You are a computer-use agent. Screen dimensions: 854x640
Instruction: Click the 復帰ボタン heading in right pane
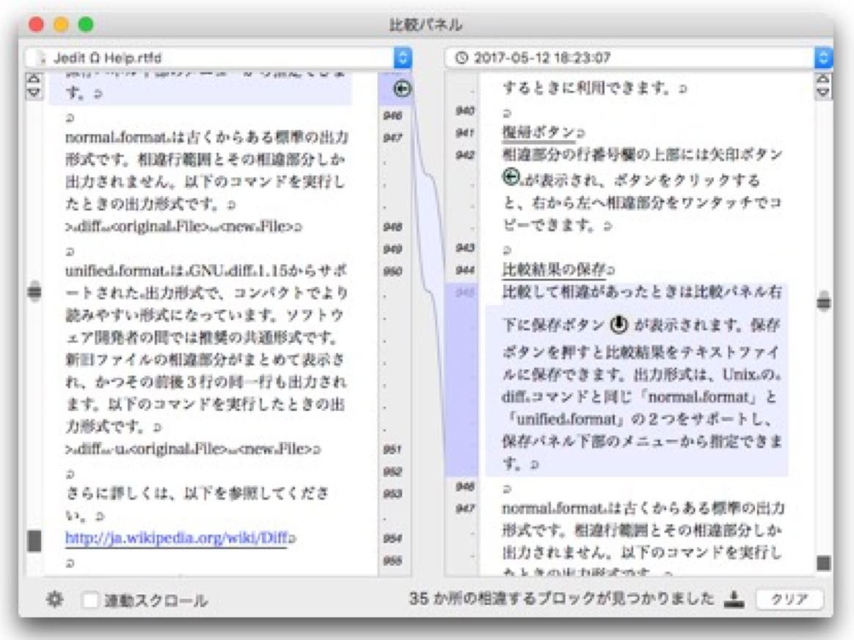coord(539,132)
